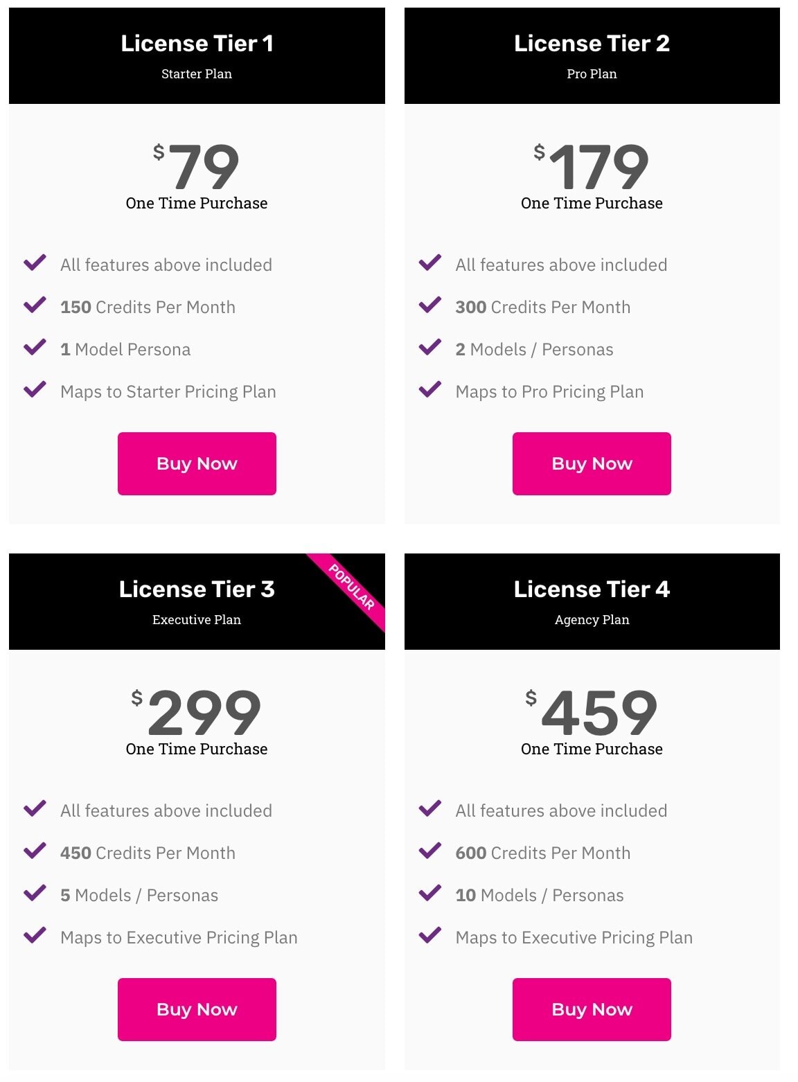Click Buy Now for License Tier 1
This screenshot has width=798, height=1082.
(197, 463)
